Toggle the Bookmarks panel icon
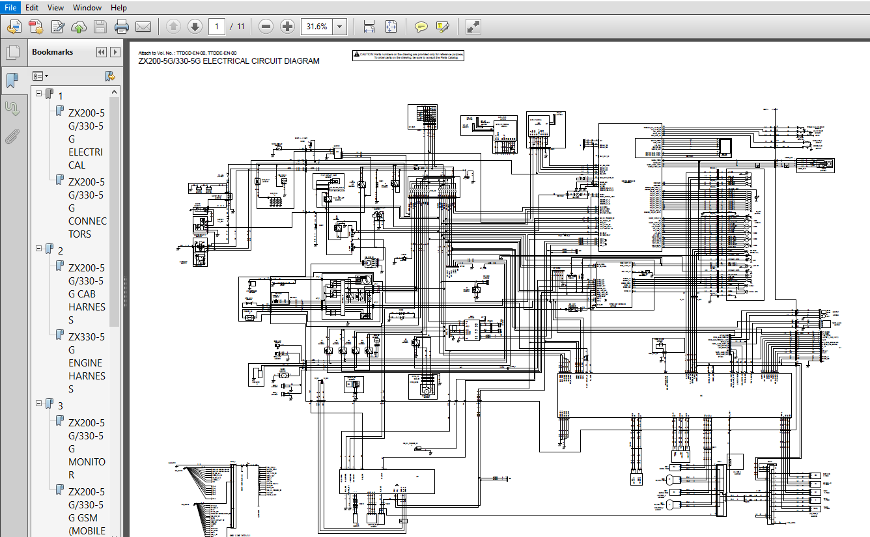The width and height of the screenshot is (870, 537). pyautogui.click(x=12, y=81)
